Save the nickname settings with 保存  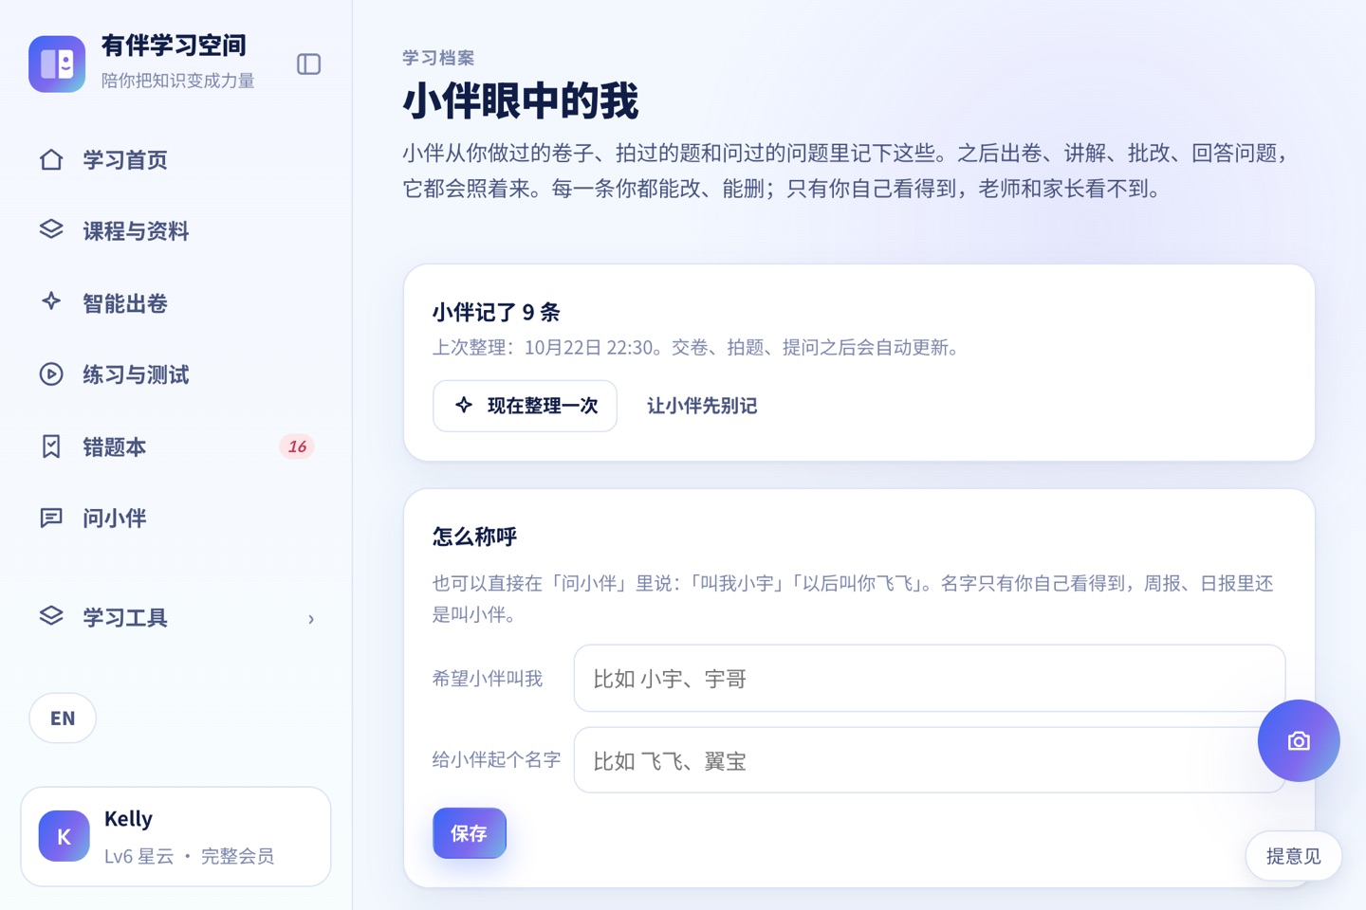point(470,833)
